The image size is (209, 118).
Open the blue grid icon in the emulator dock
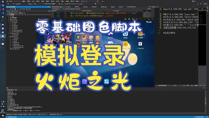(106, 82)
